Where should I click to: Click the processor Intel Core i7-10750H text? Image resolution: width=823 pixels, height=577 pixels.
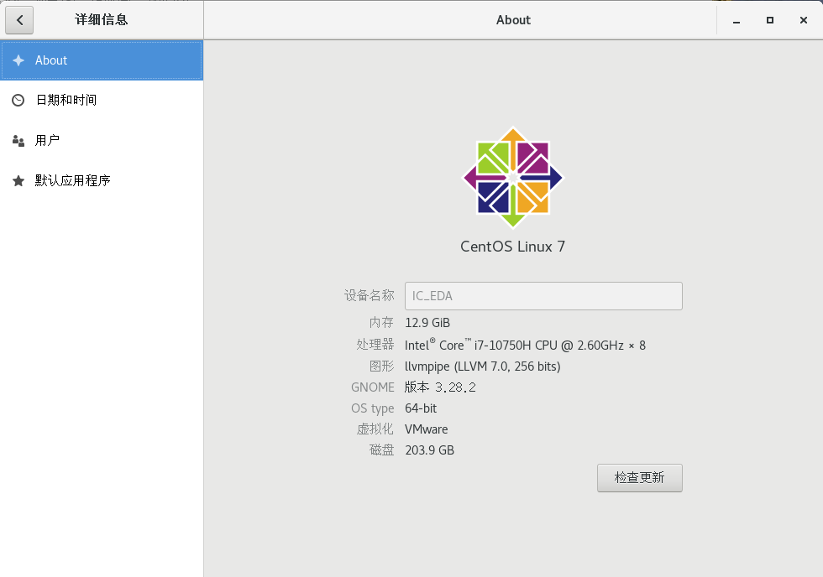point(525,344)
